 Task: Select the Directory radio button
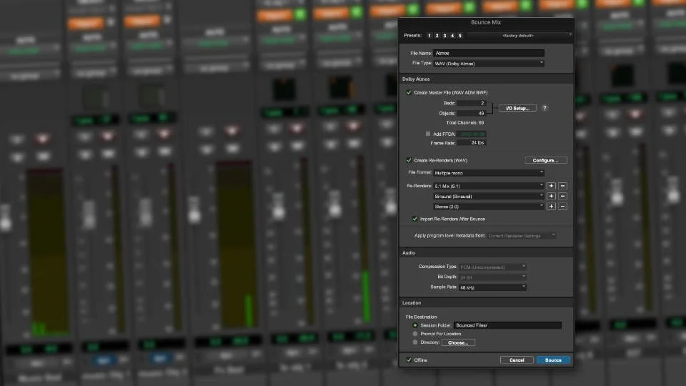tap(414, 342)
